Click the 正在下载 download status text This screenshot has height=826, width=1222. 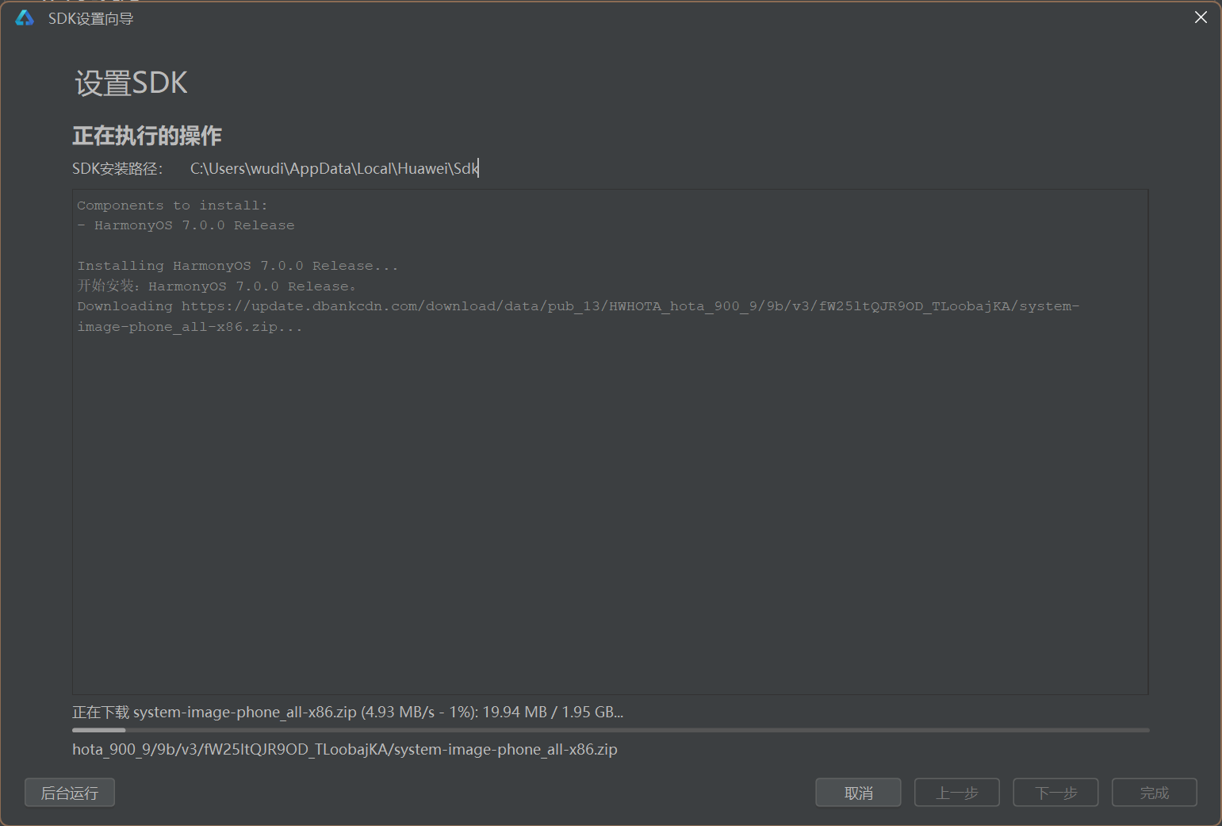tap(347, 713)
